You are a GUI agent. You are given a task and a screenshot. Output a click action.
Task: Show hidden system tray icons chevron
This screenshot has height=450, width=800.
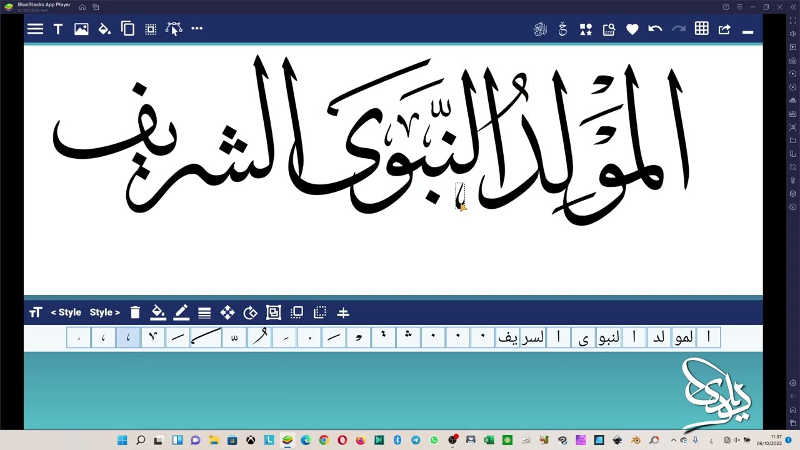point(674,441)
